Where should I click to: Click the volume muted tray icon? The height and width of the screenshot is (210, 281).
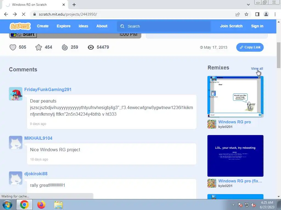253,205
